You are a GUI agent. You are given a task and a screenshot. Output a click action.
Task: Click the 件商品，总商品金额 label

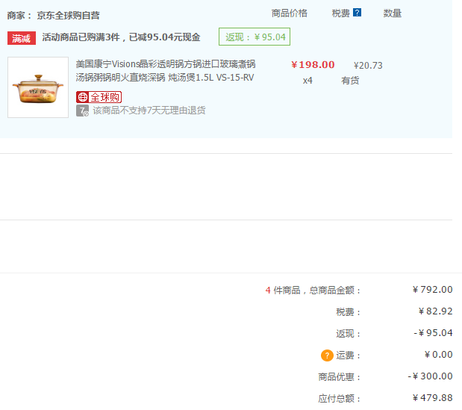(316, 291)
